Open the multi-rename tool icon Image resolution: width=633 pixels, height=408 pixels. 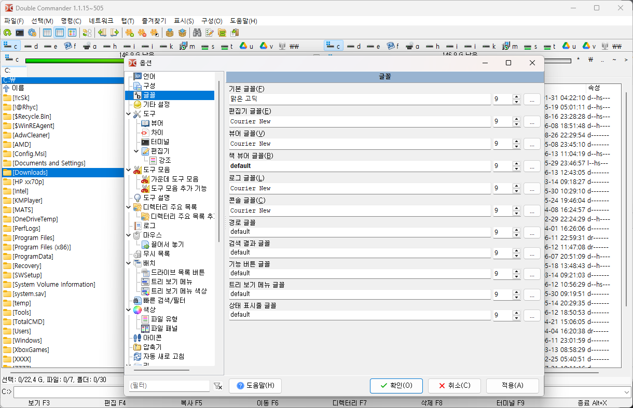click(210, 33)
